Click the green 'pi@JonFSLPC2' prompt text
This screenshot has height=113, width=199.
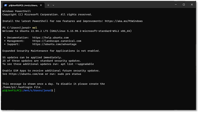point(12,91)
